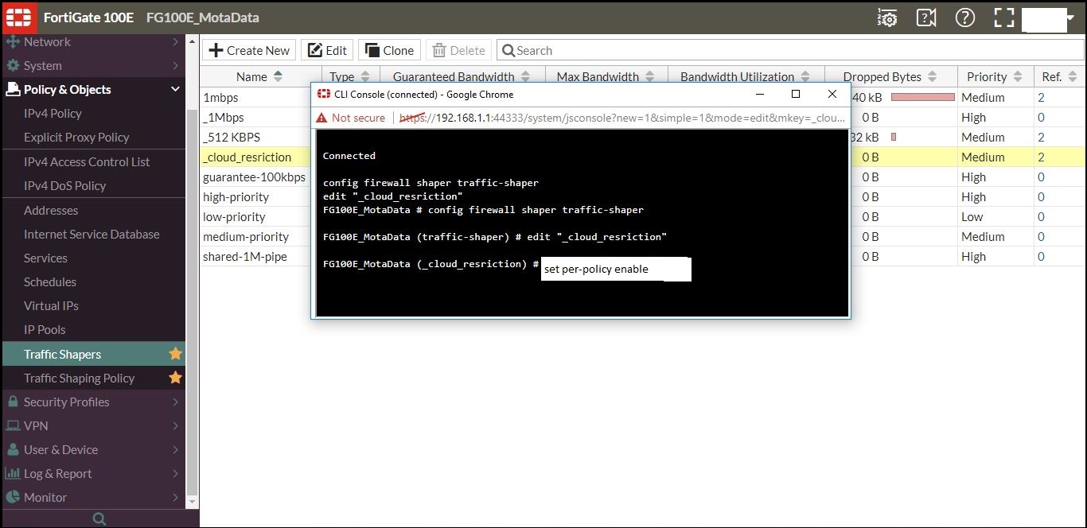
Task: Open the CLI console icon in header
Action: click(x=926, y=17)
